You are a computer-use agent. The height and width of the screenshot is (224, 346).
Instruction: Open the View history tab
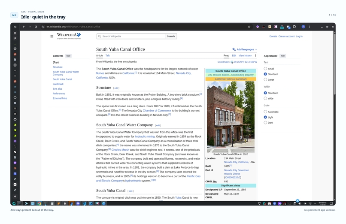tap(245, 55)
